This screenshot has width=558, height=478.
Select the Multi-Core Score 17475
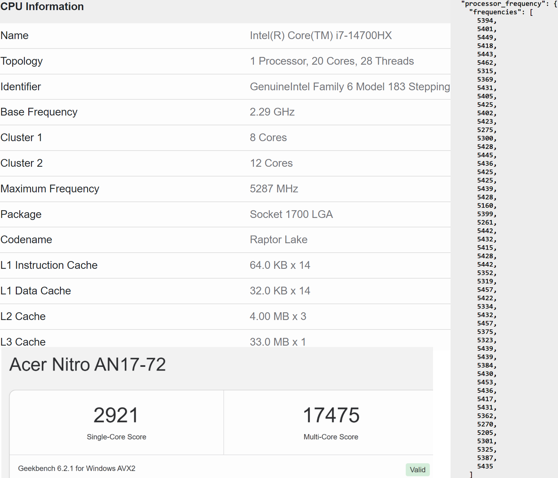tap(331, 415)
